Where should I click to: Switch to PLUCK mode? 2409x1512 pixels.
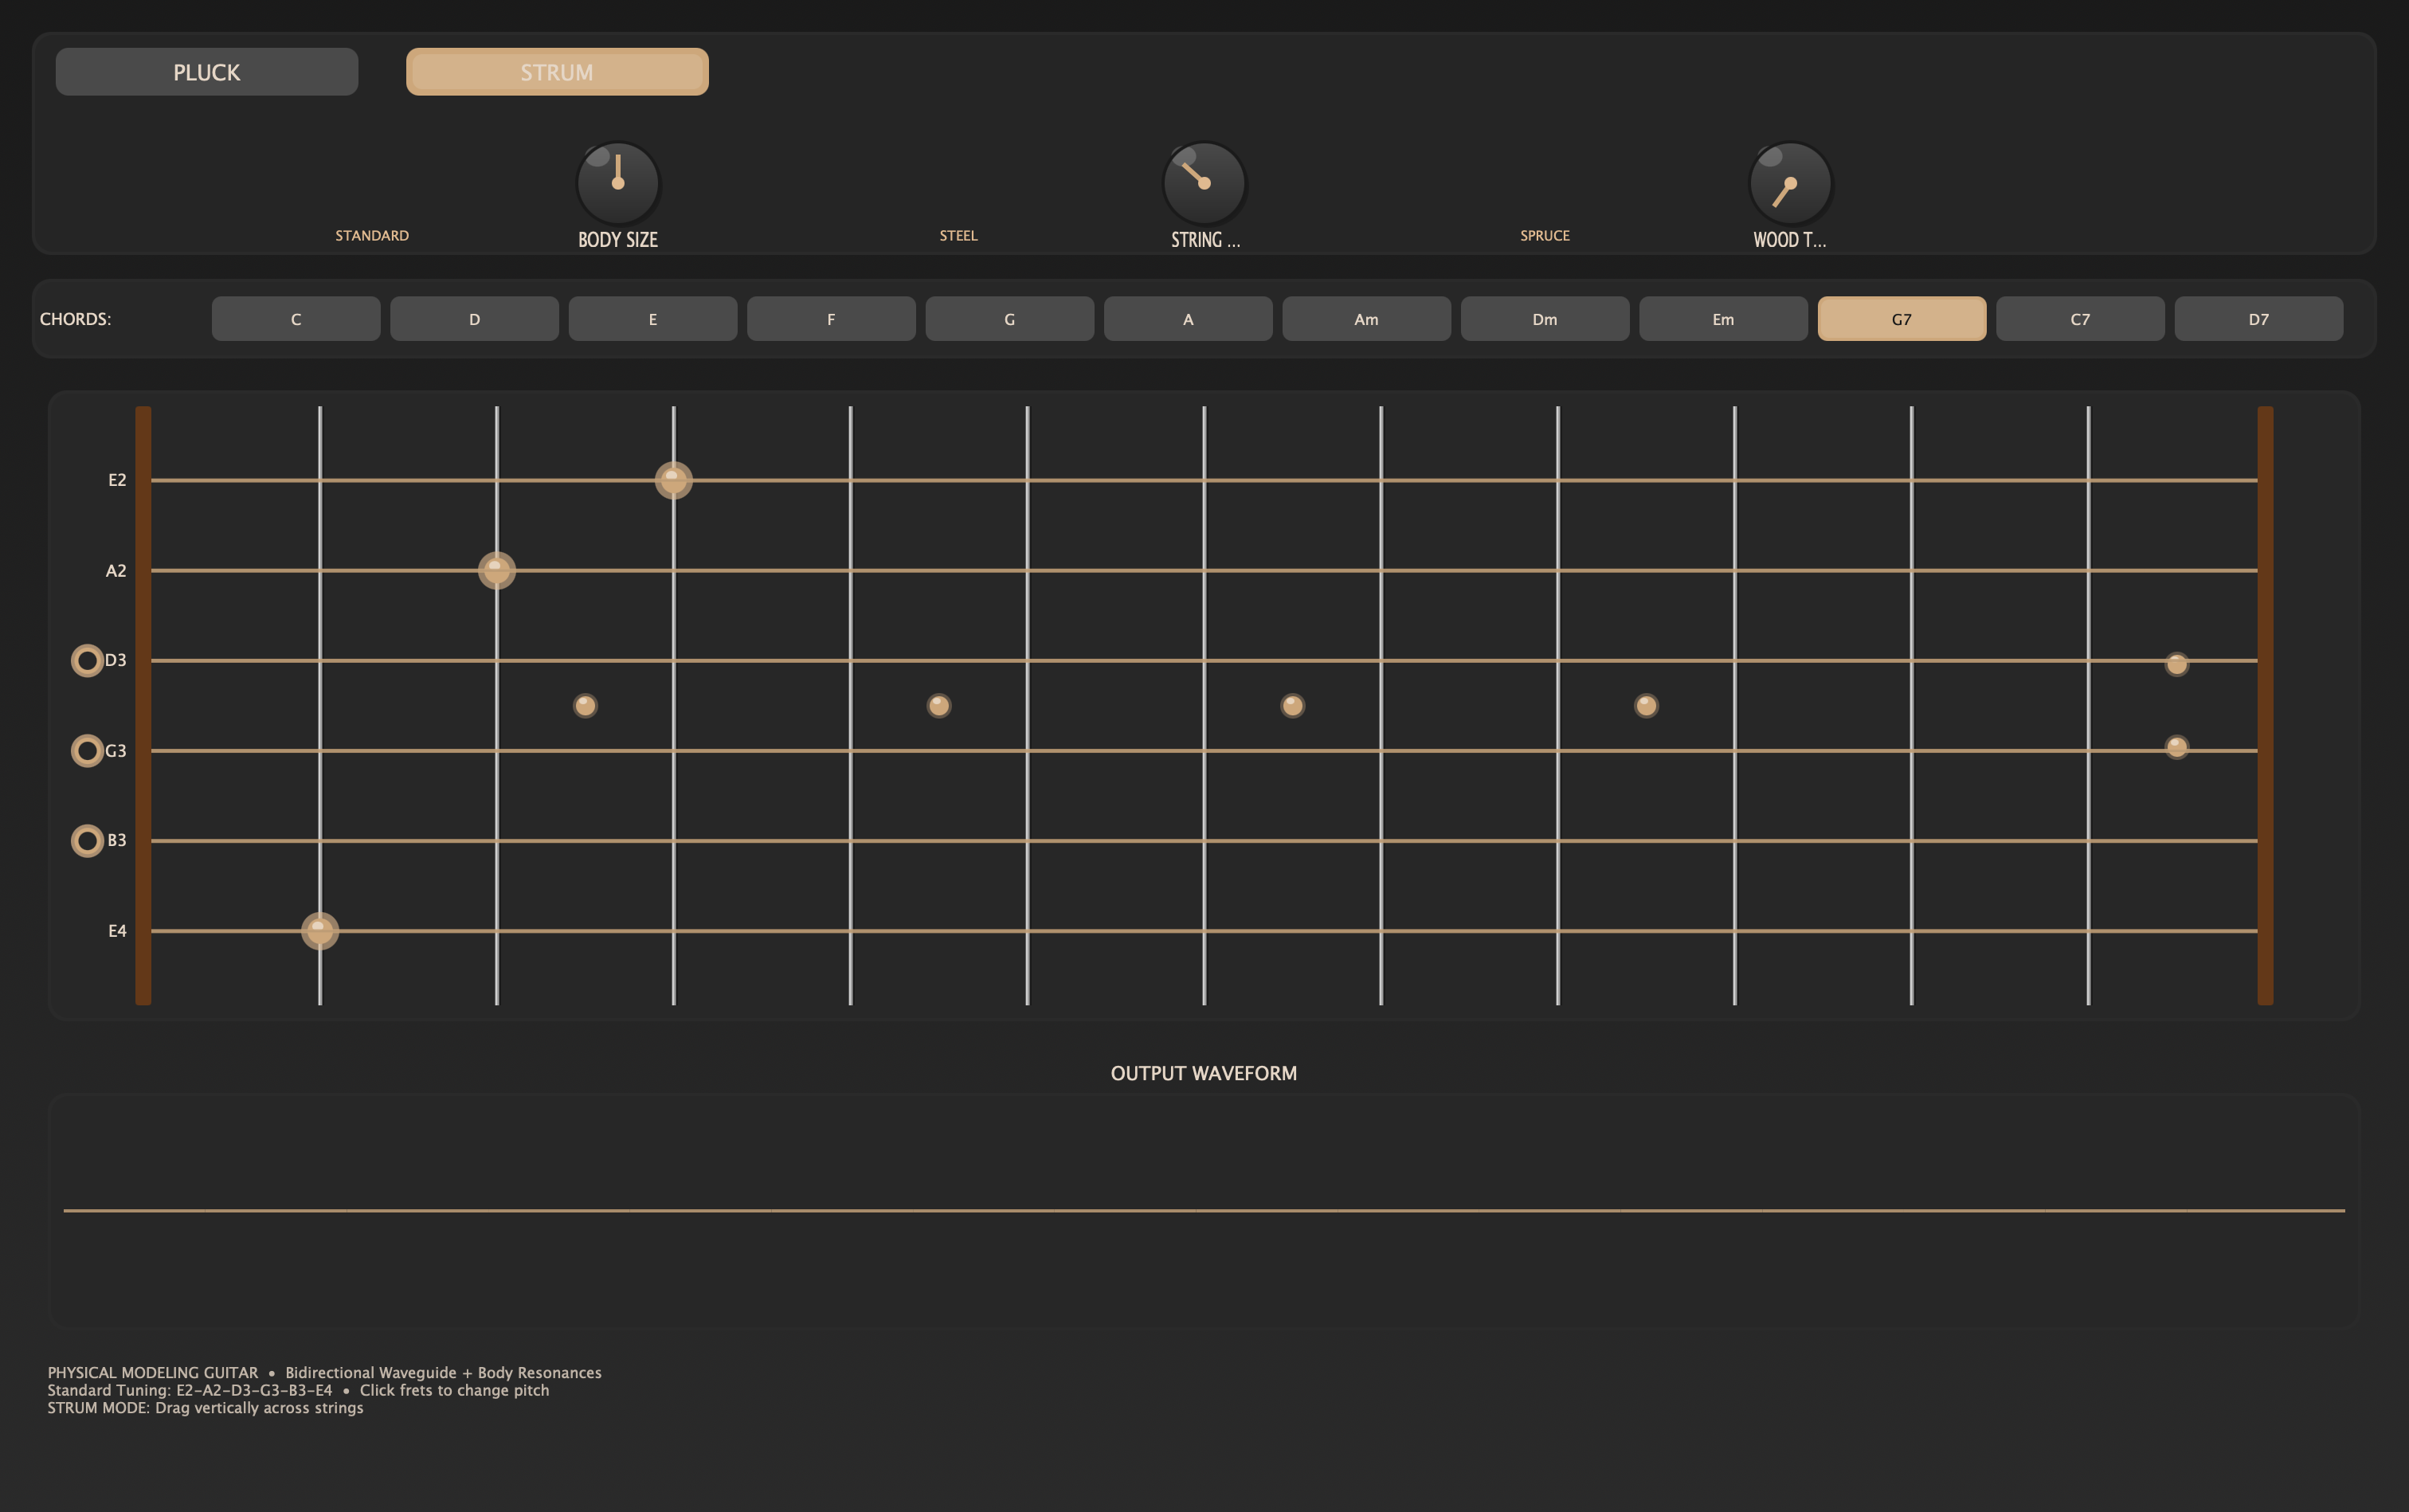(x=206, y=71)
